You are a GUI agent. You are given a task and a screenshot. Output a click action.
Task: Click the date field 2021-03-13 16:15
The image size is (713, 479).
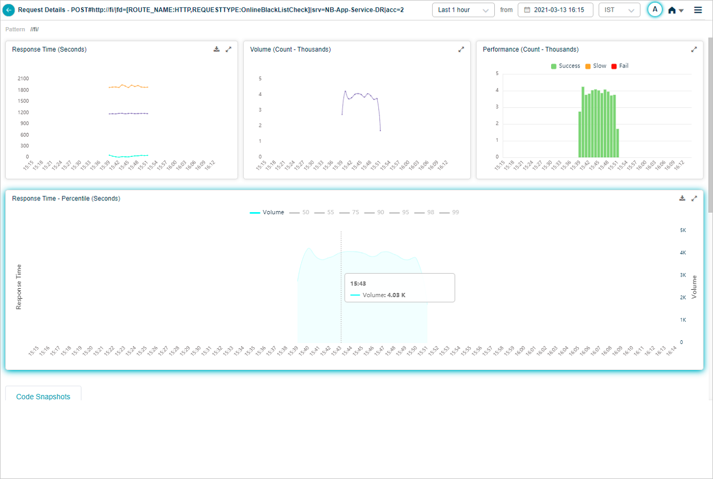[555, 10]
